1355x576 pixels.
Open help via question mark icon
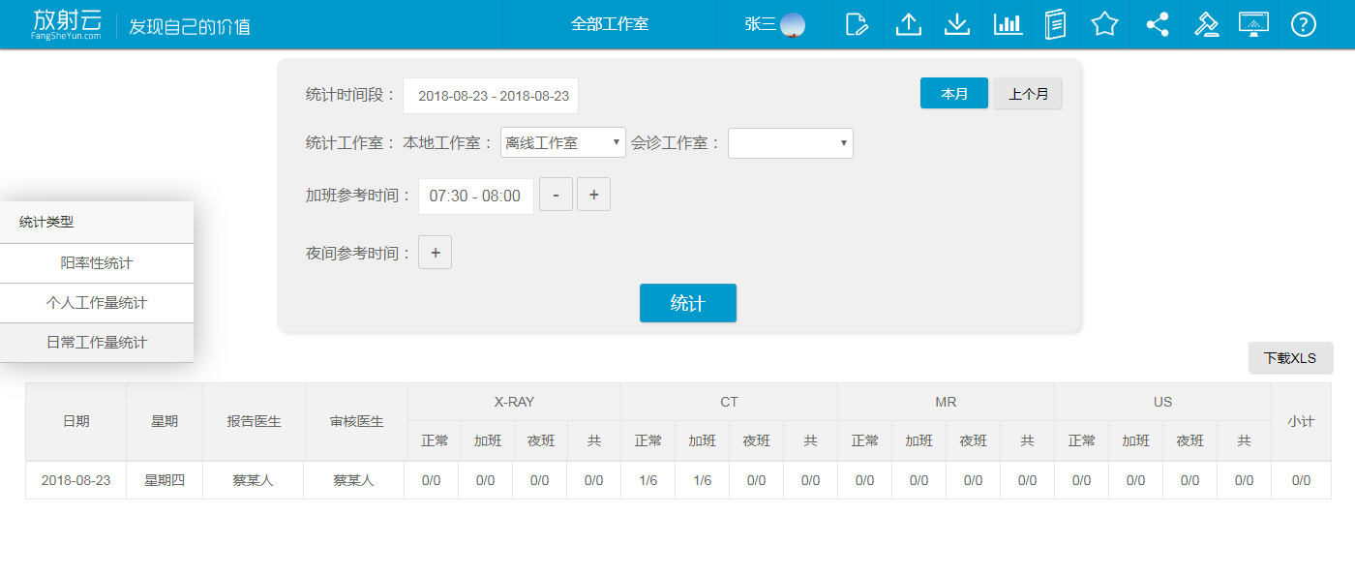[1304, 24]
